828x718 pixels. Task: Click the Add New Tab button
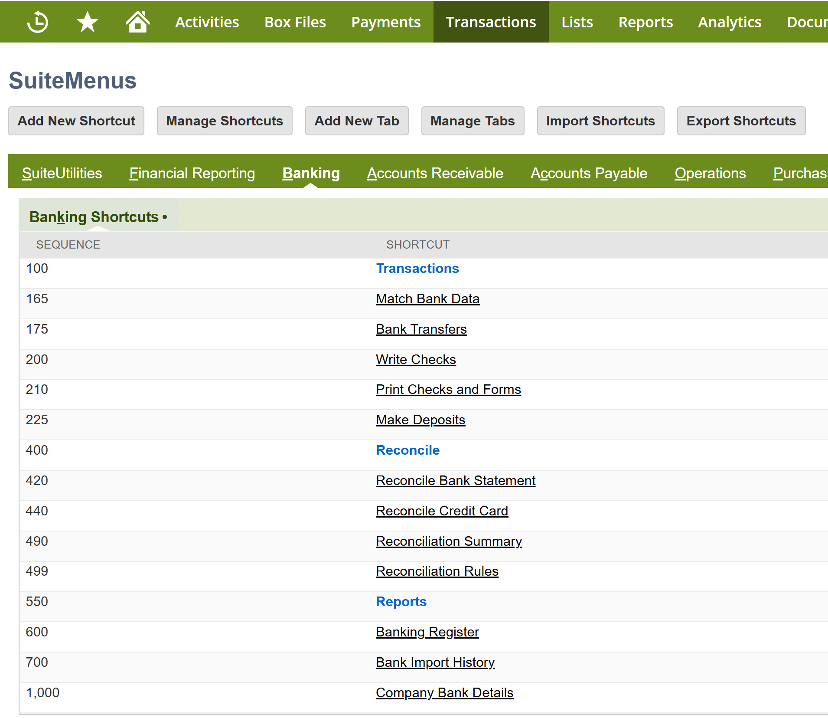356,121
